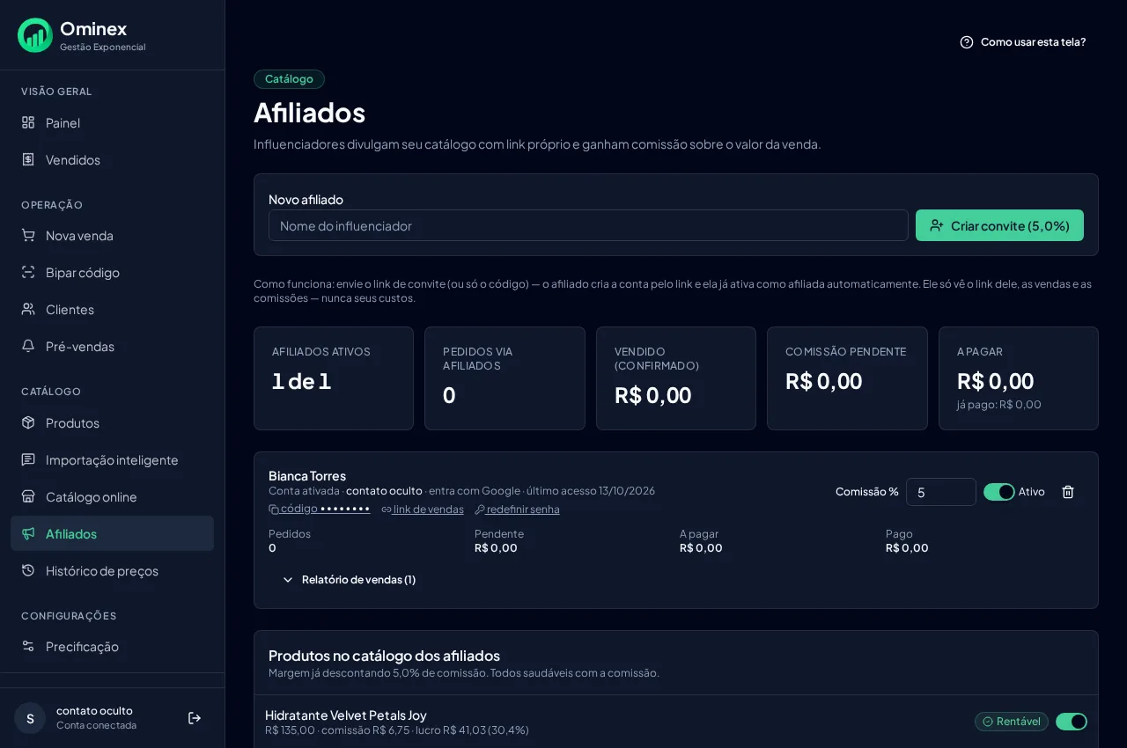Open Como usar esta tela? help
Image resolution: width=1127 pixels, height=748 pixels.
pos(1022,42)
